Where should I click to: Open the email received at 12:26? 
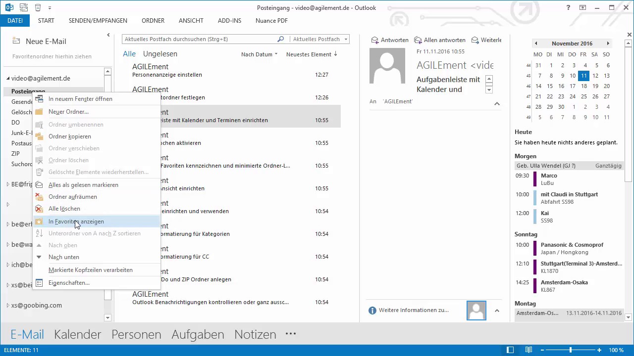[231, 93]
